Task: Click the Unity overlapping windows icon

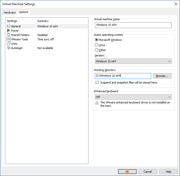Action: pos(9,44)
